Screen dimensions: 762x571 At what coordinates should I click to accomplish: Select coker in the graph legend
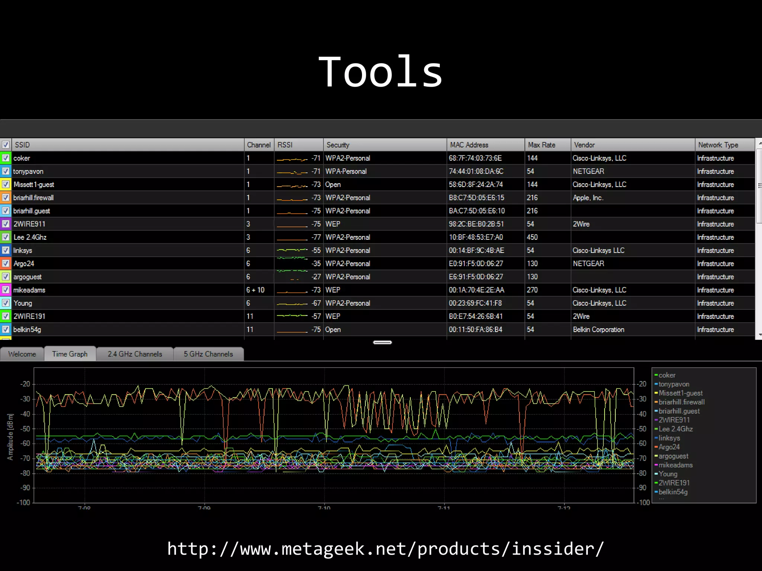pyautogui.click(x=665, y=375)
